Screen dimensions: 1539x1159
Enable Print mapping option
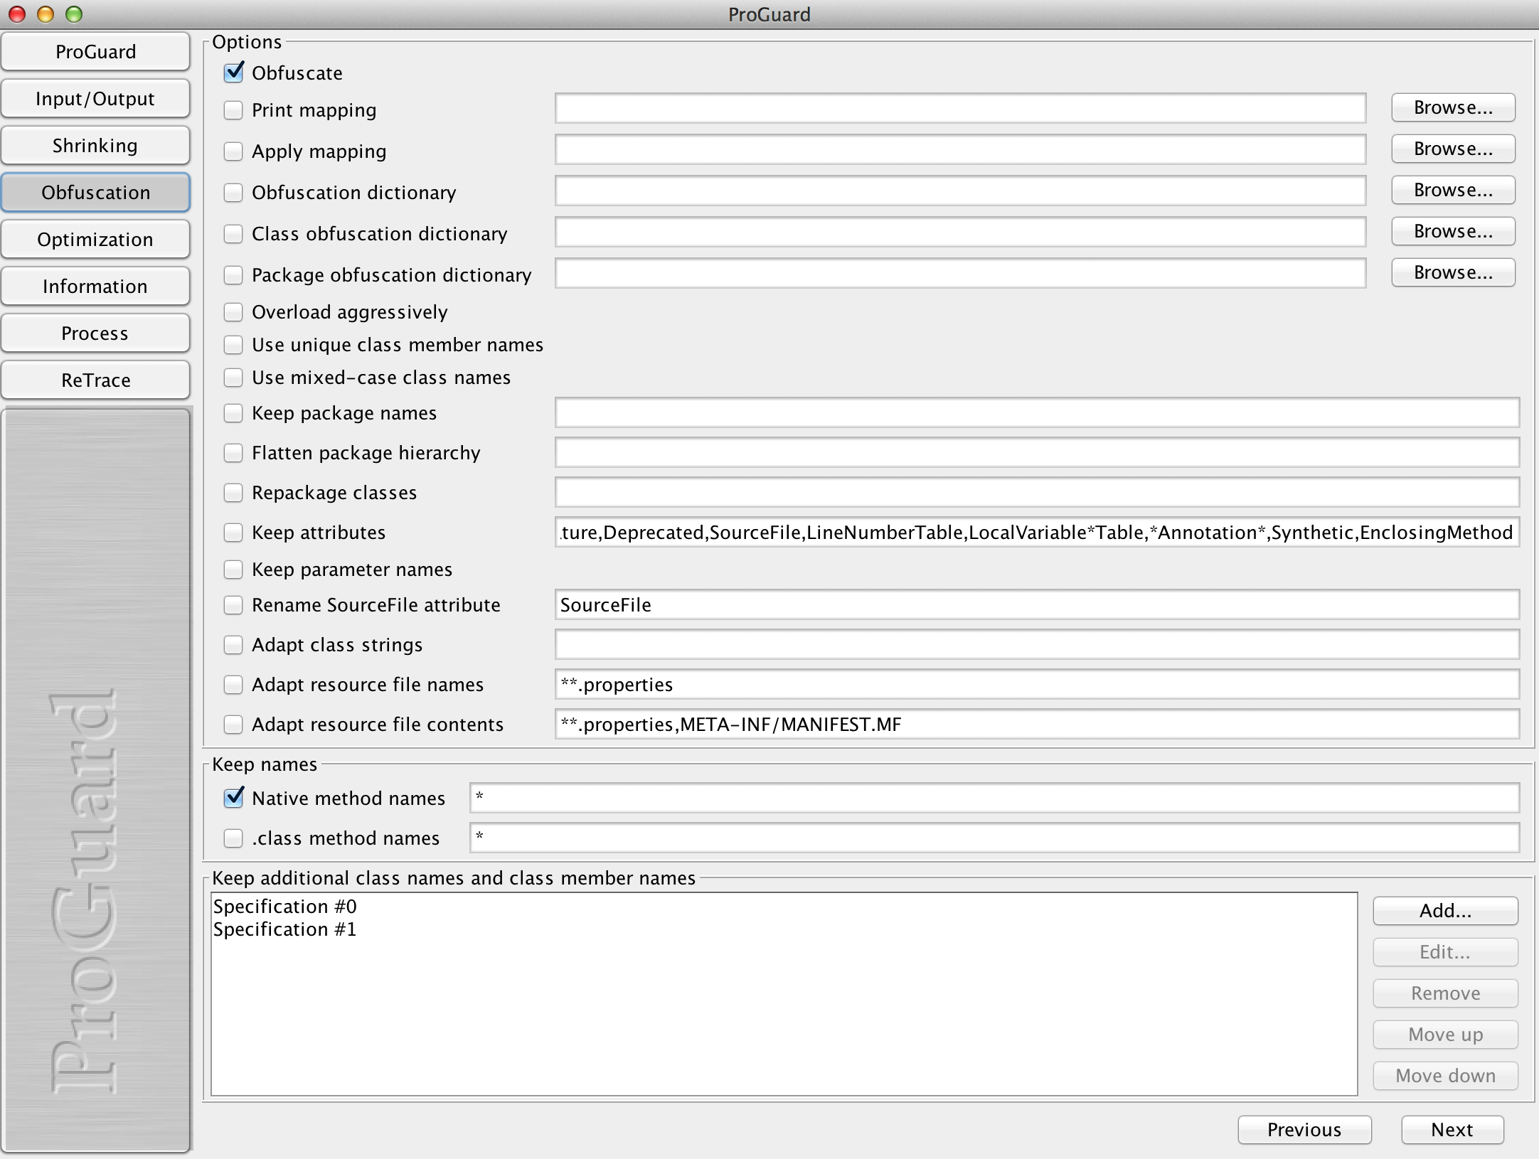tap(233, 110)
